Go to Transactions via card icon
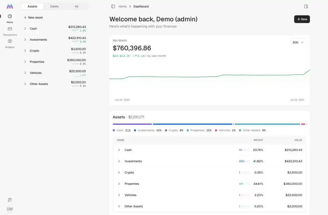 point(10,29)
